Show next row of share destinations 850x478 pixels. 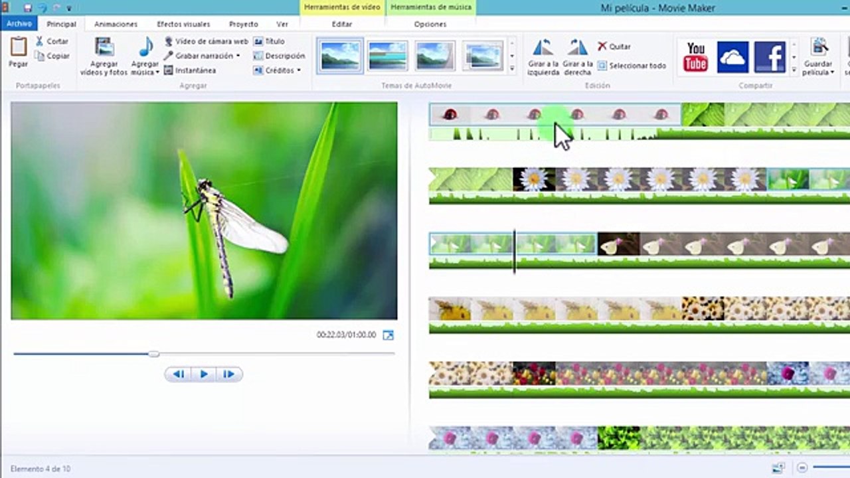(x=794, y=56)
